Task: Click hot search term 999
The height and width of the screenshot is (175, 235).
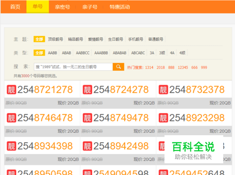Action: (204, 67)
